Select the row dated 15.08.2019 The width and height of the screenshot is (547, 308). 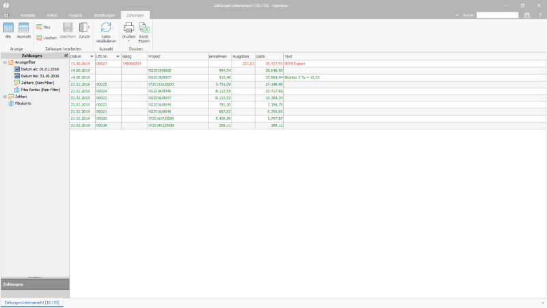pos(307,64)
